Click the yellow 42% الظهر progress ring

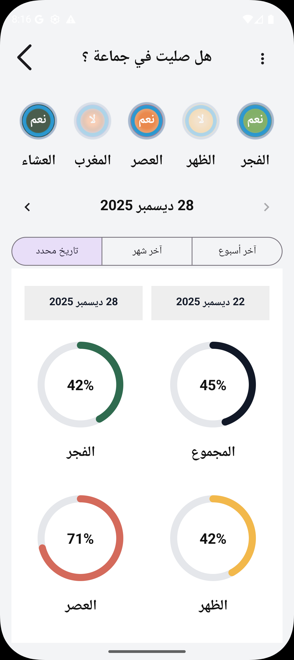click(213, 538)
